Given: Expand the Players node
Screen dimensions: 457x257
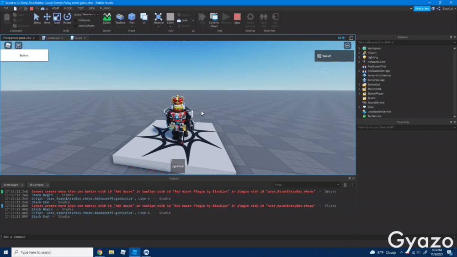Looking at the screenshot, I should (359, 53).
